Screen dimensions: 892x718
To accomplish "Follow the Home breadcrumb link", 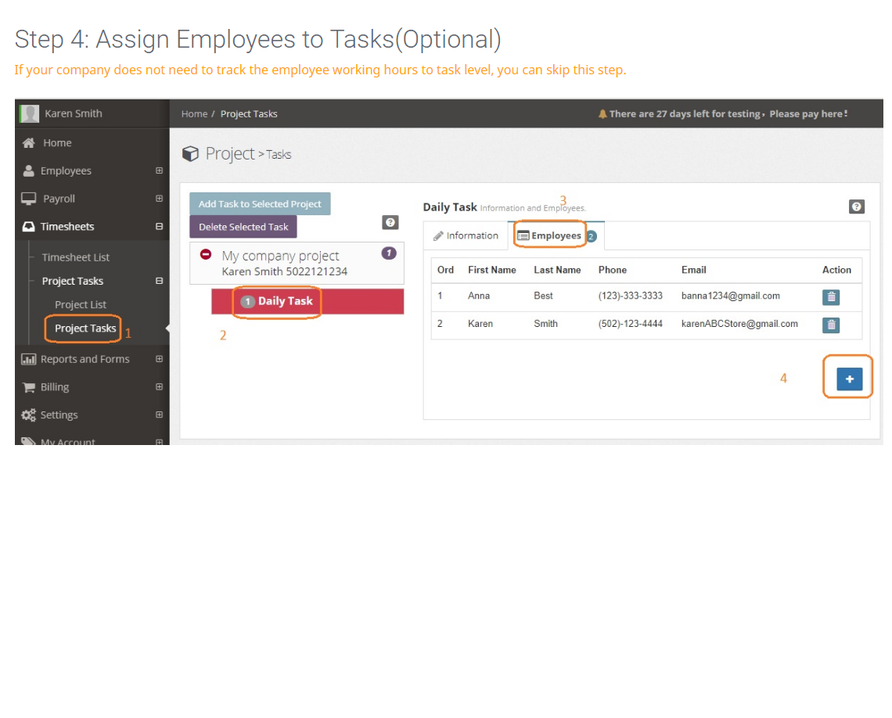I will 195,113.
